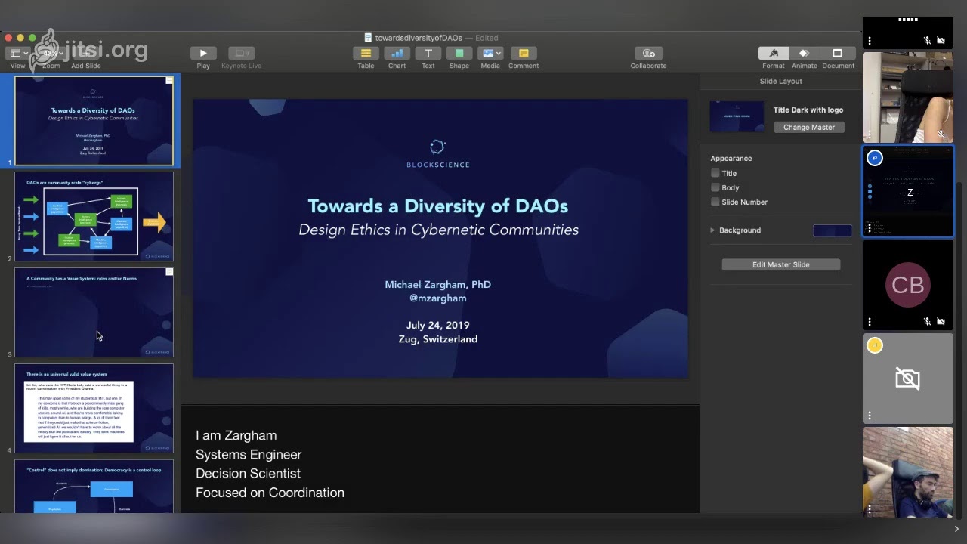967x544 pixels.
Task: Click camera-off icon on topmost participant tile
Action: (941, 40)
